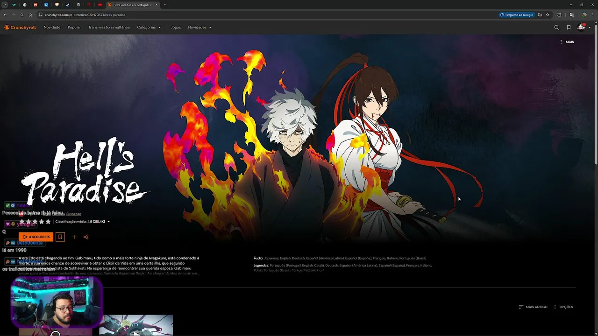Switch to the YouTube tab
This screenshot has width=598, height=336.
(100, 5)
